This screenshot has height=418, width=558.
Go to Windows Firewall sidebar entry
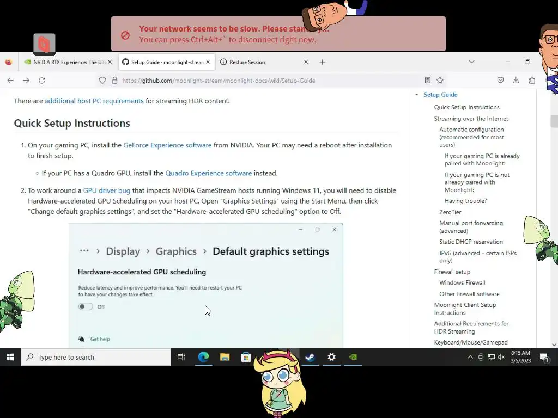pos(462,283)
